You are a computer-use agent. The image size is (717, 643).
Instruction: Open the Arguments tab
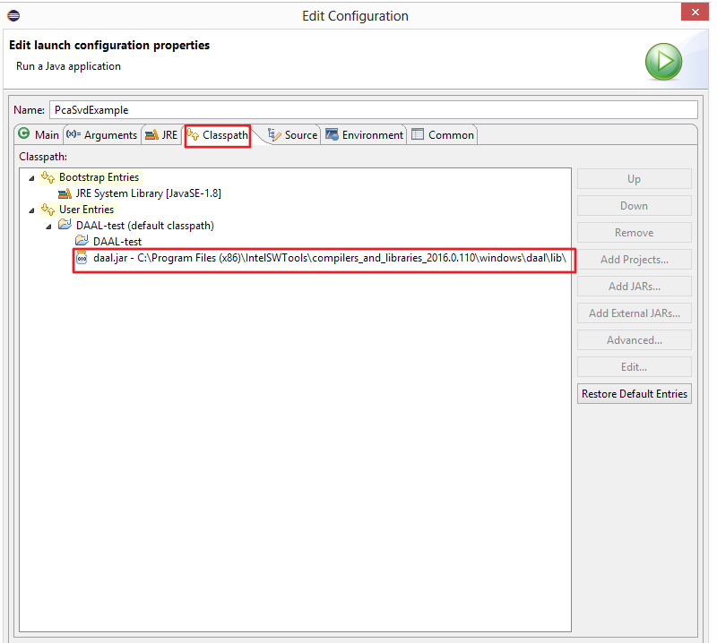click(x=102, y=135)
